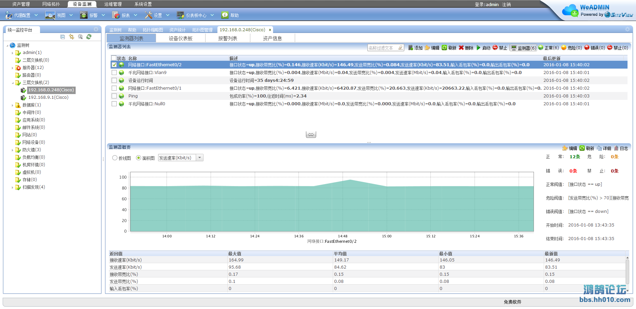
Task: Open 详细 details in the summary panel
Action: coord(604,148)
